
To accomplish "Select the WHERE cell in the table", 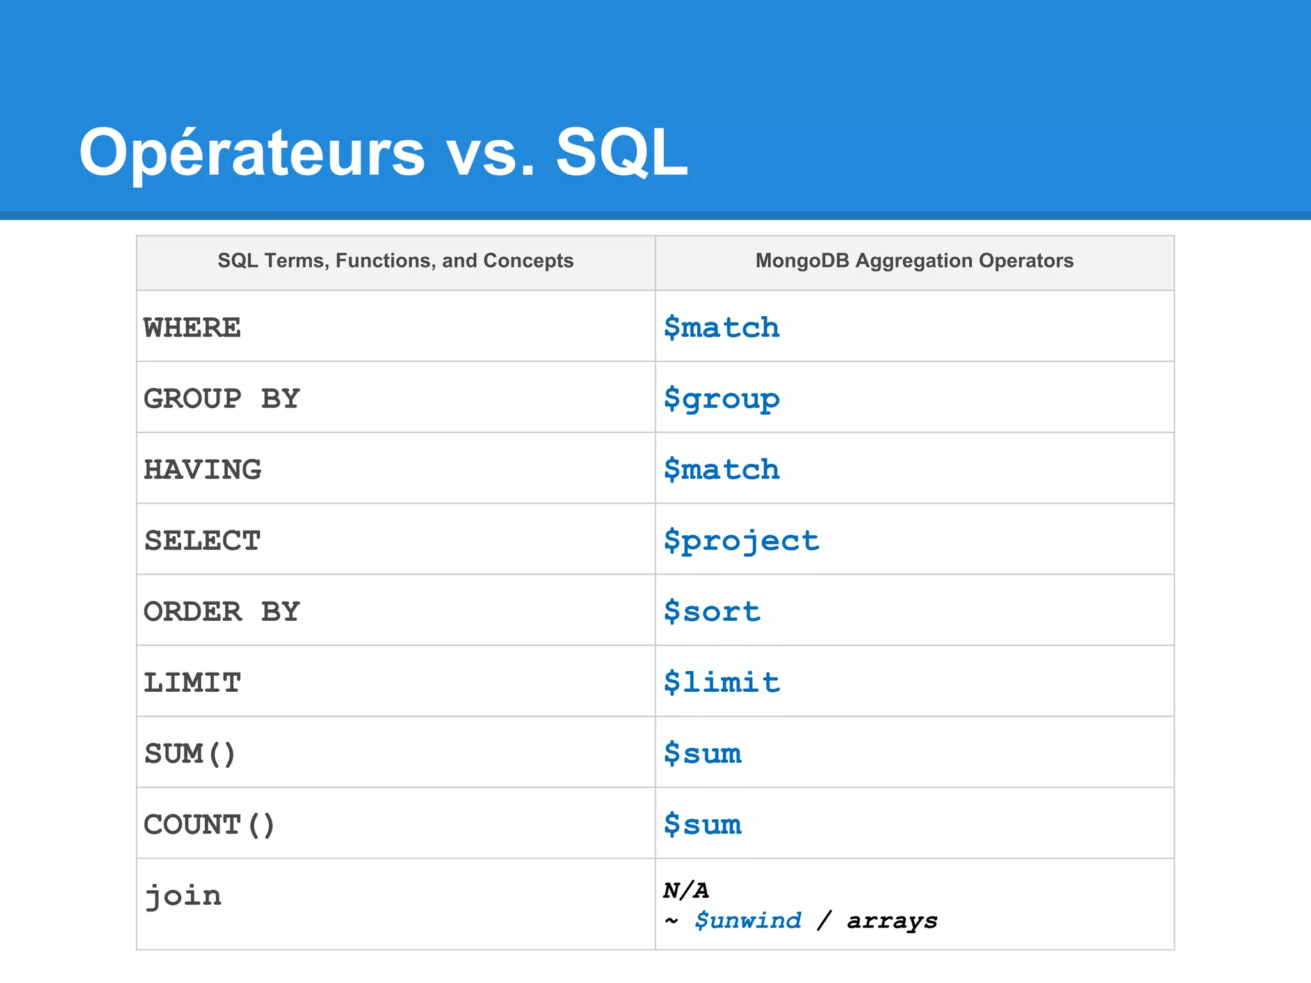I will [192, 328].
